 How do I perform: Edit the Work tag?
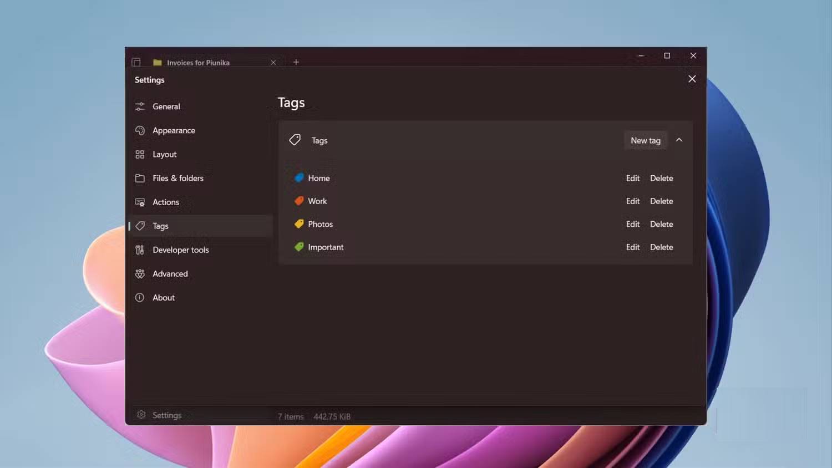(x=633, y=201)
